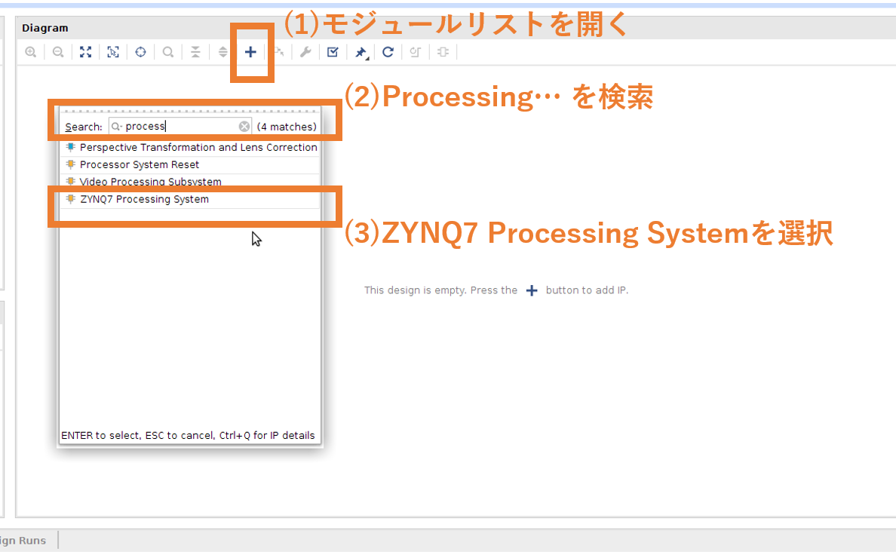Click the IP search input field
Image resolution: width=896 pixels, height=558 pixels.
181,127
